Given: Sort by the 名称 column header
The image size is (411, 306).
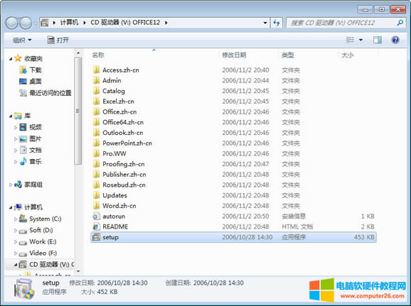Looking at the screenshot, I should [x=98, y=55].
